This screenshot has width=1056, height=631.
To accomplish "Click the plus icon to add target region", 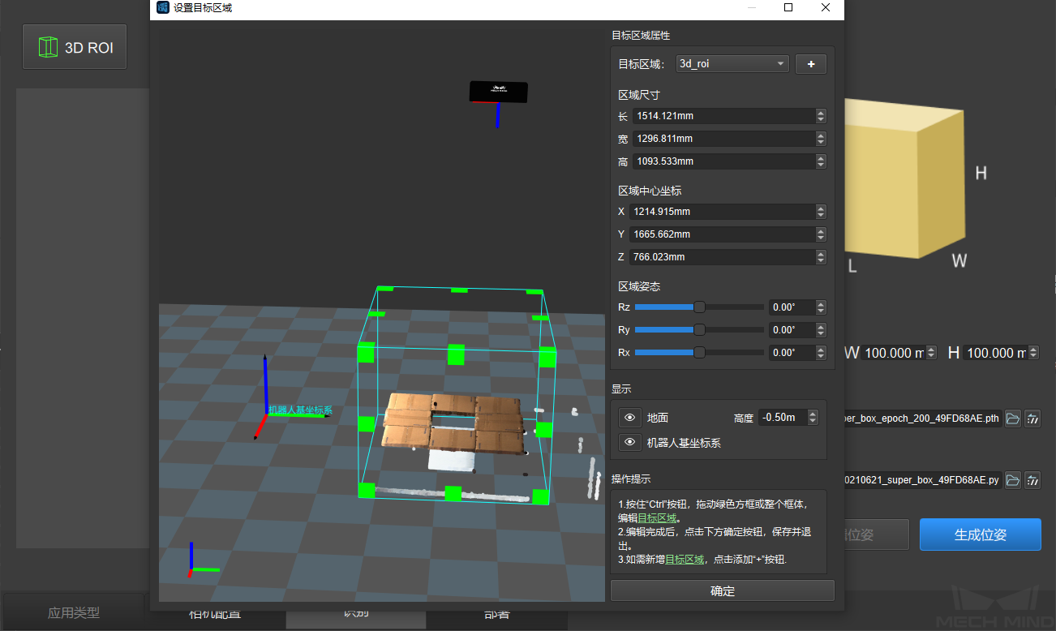I will click(810, 64).
